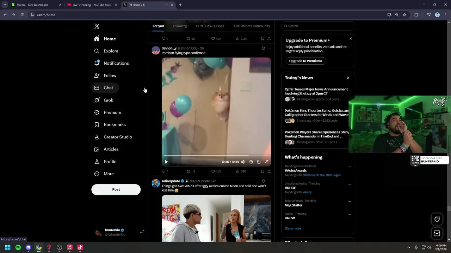Close the Today's News panel

[x=348, y=78]
